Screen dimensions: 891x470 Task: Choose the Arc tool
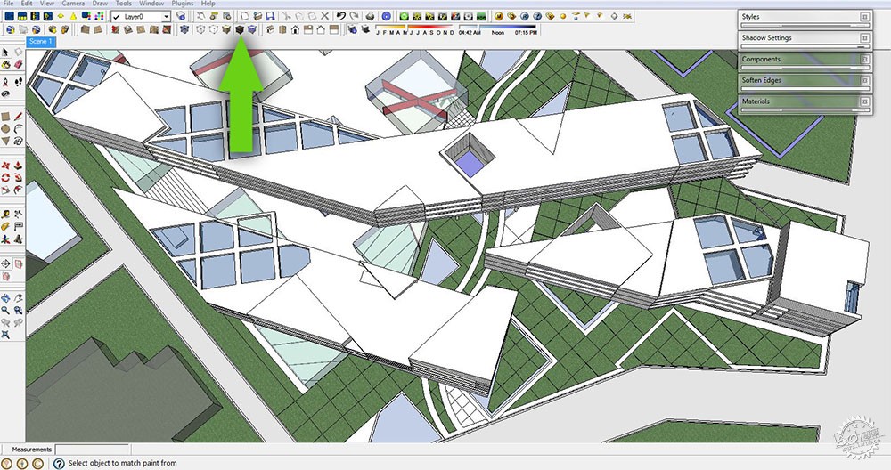tap(18, 129)
